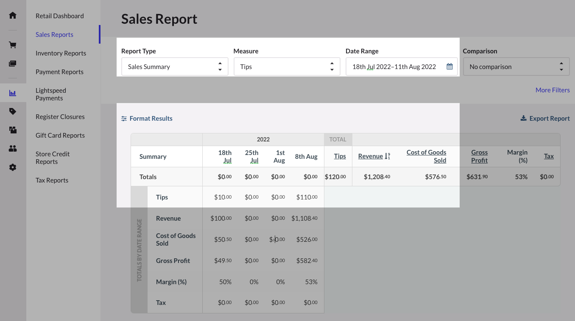Sort table by Revenue column header
Image resolution: width=575 pixels, height=321 pixels.
[x=371, y=156]
